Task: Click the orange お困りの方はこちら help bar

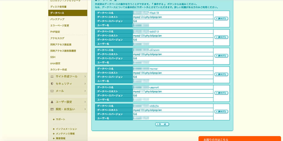Action: [239, 139]
